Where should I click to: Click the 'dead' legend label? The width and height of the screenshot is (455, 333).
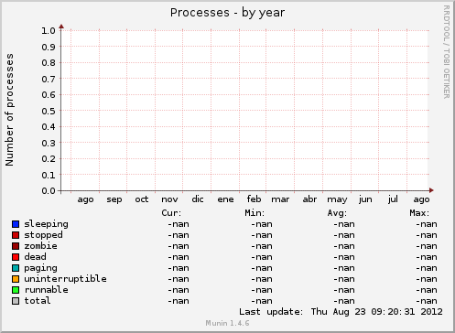tap(35, 257)
